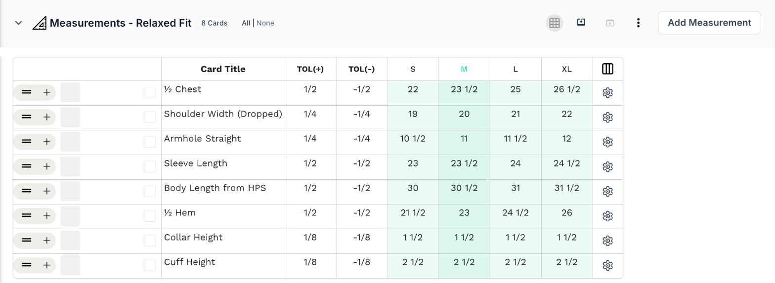775x283 pixels.
Task: Tick the Body Length from HPS checkbox
Action: pos(149,192)
